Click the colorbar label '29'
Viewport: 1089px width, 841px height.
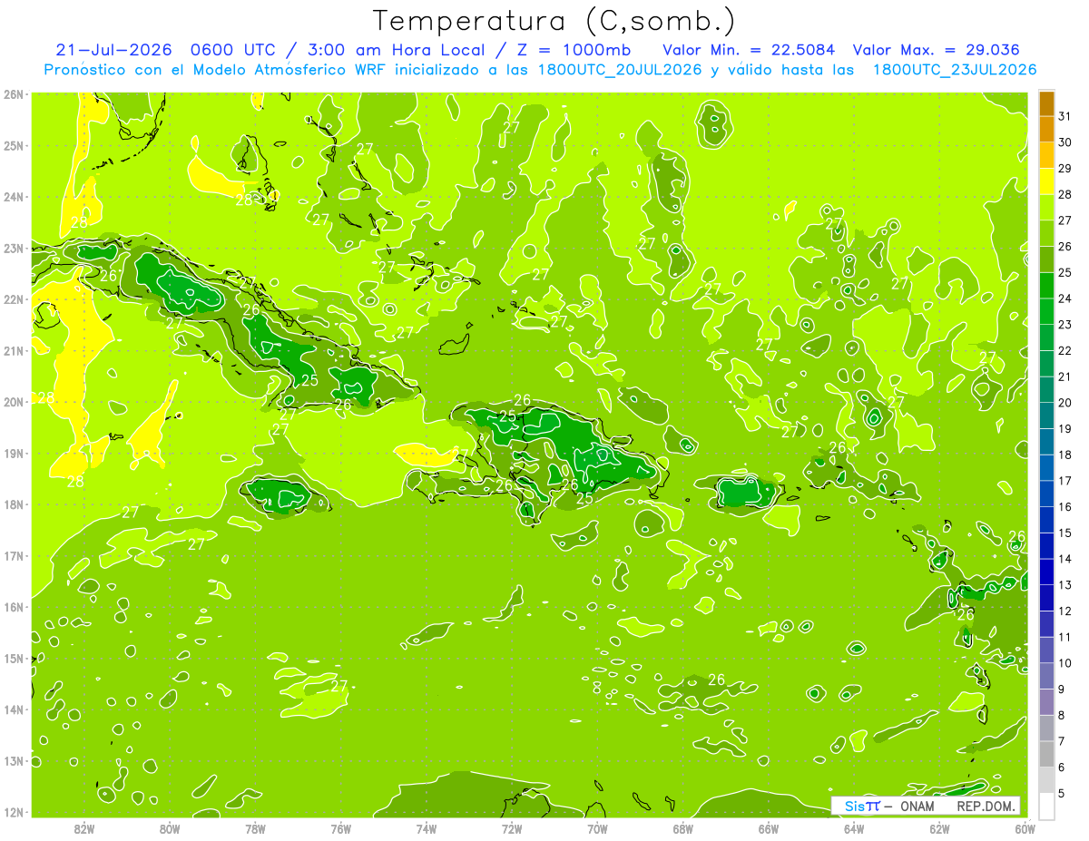pyautogui.click(x=1064, y=169)
